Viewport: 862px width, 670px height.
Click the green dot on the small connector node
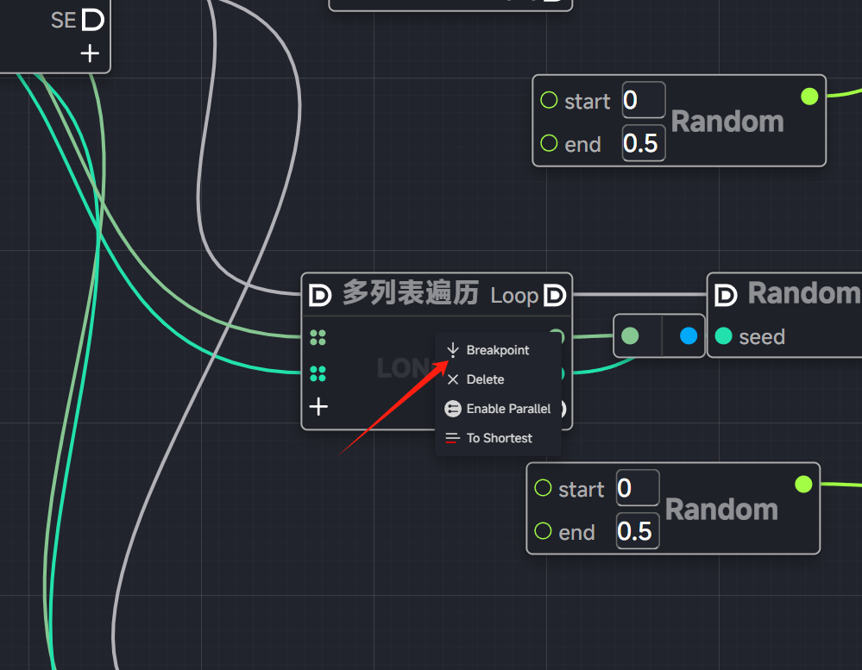click(631, 335)
